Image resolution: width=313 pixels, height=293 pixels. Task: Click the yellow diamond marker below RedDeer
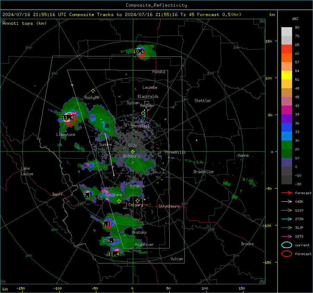[x=143, y=113]
